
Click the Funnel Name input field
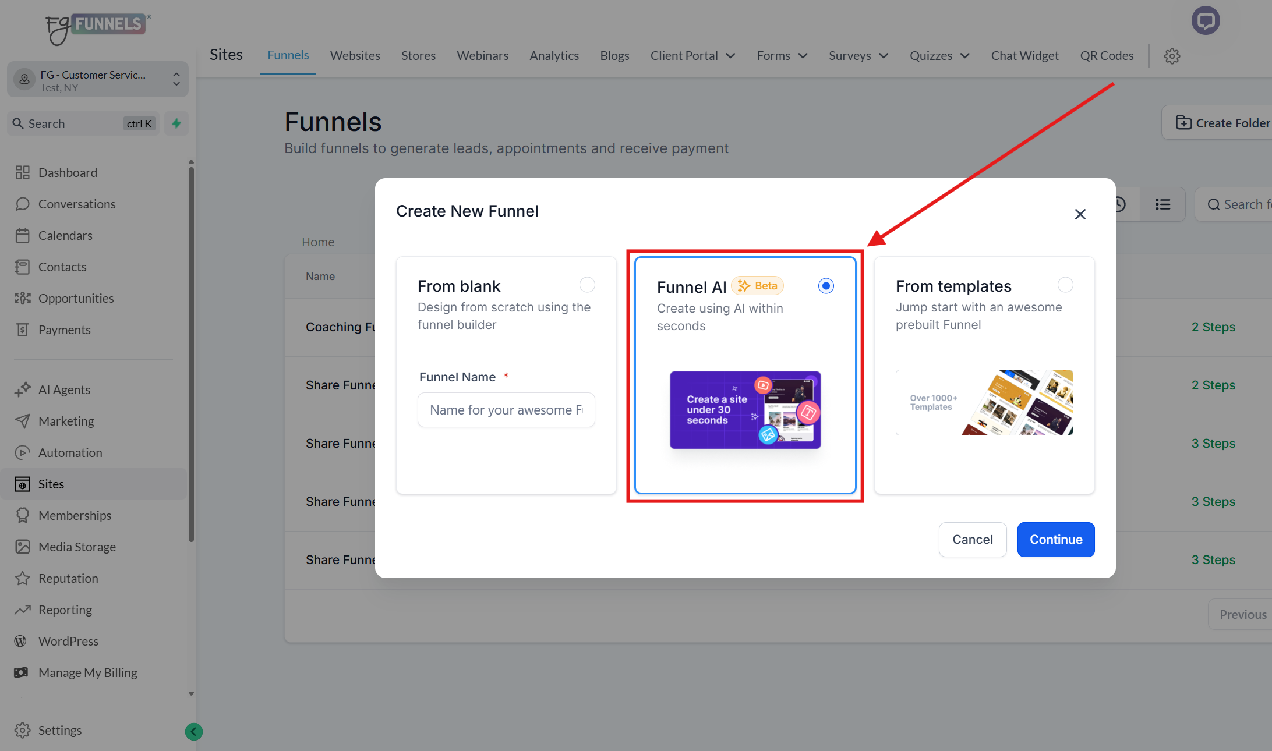(506, 410)
